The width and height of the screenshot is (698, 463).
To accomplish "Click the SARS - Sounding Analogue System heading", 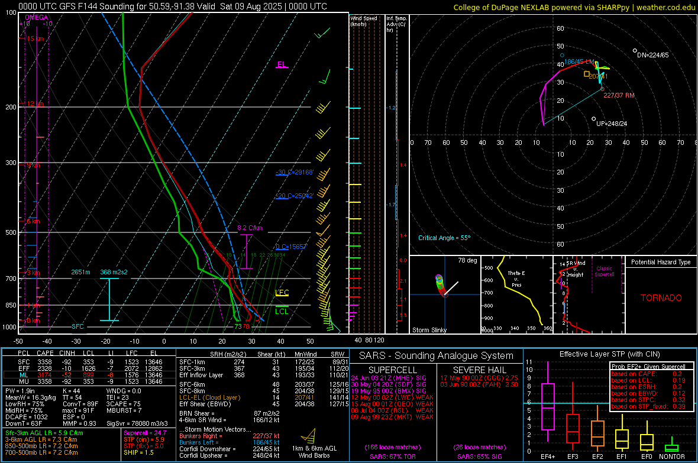I will [436, 356].
